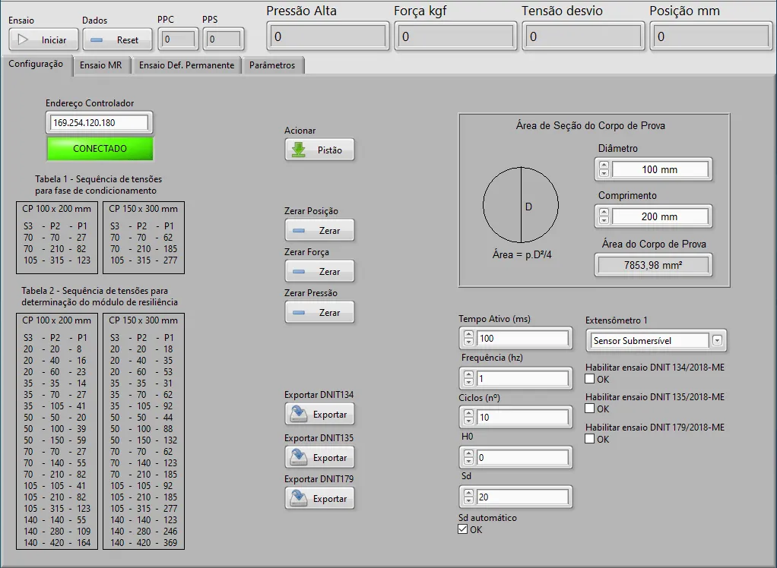
Task: Click Tabela 2 row 20 - 20 - 8
Action: click(52, 349)
